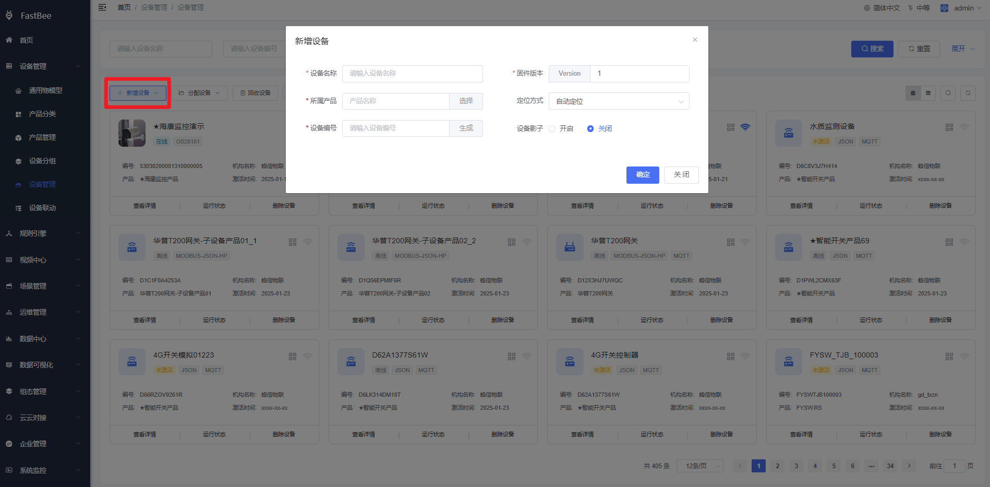Click the toolbar search toggle icon
The image size is (990, 487).
[x=948, y=93]
